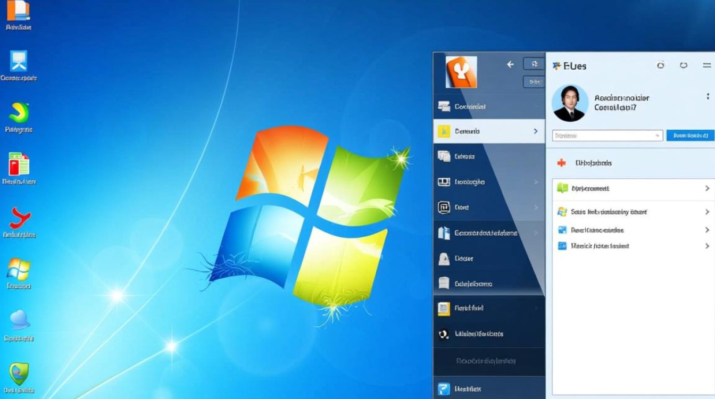Click the refresh icon in the title bar

coord(685,64)
